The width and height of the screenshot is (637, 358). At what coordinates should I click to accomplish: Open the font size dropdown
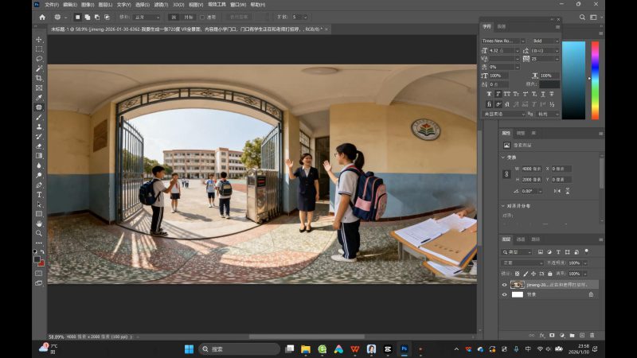click(517, 51)
